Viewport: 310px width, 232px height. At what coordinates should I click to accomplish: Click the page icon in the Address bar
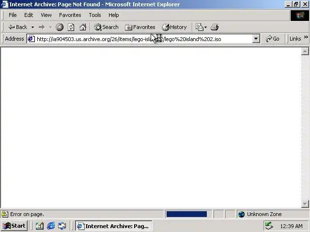31,39
